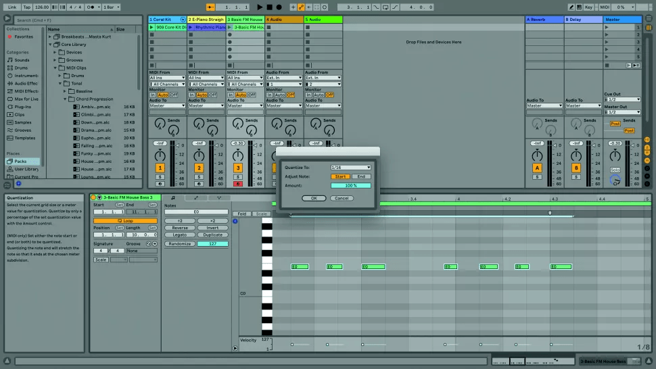This screenshot has width=656, height=369.
Task: Select Samples category in the browser
Action: pyautogui.click(x=23, y=122)
